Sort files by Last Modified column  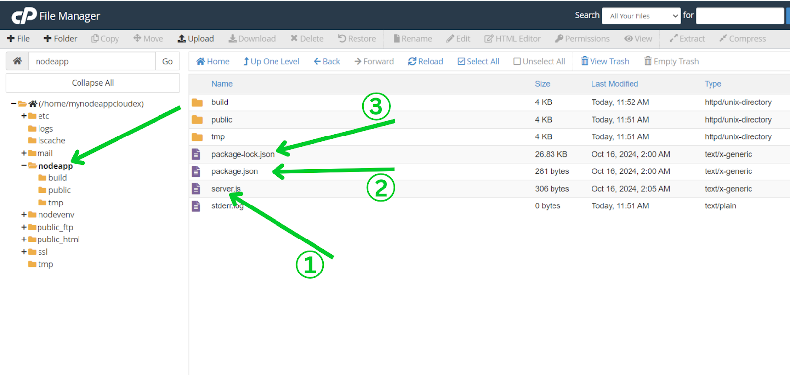(614, 84)
